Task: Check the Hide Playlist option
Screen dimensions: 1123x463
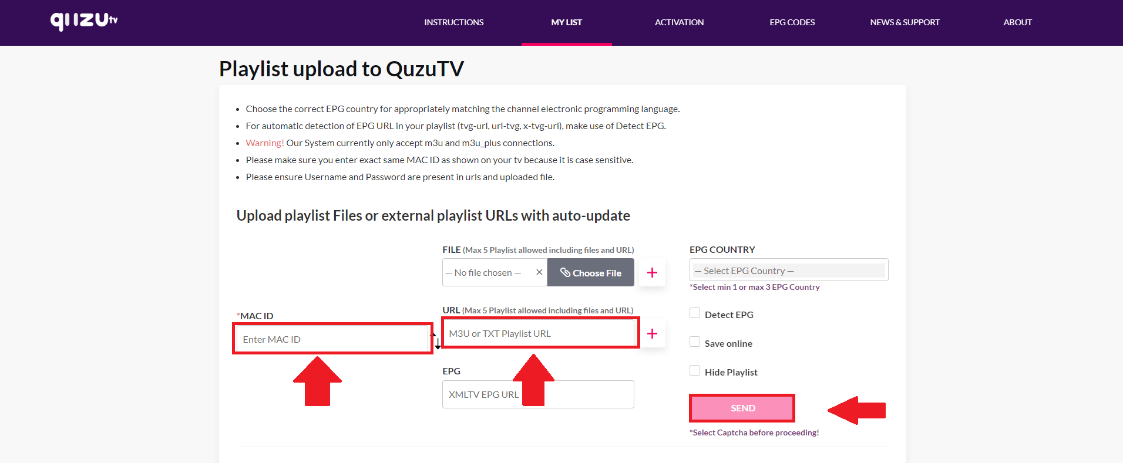Action: 695,371
